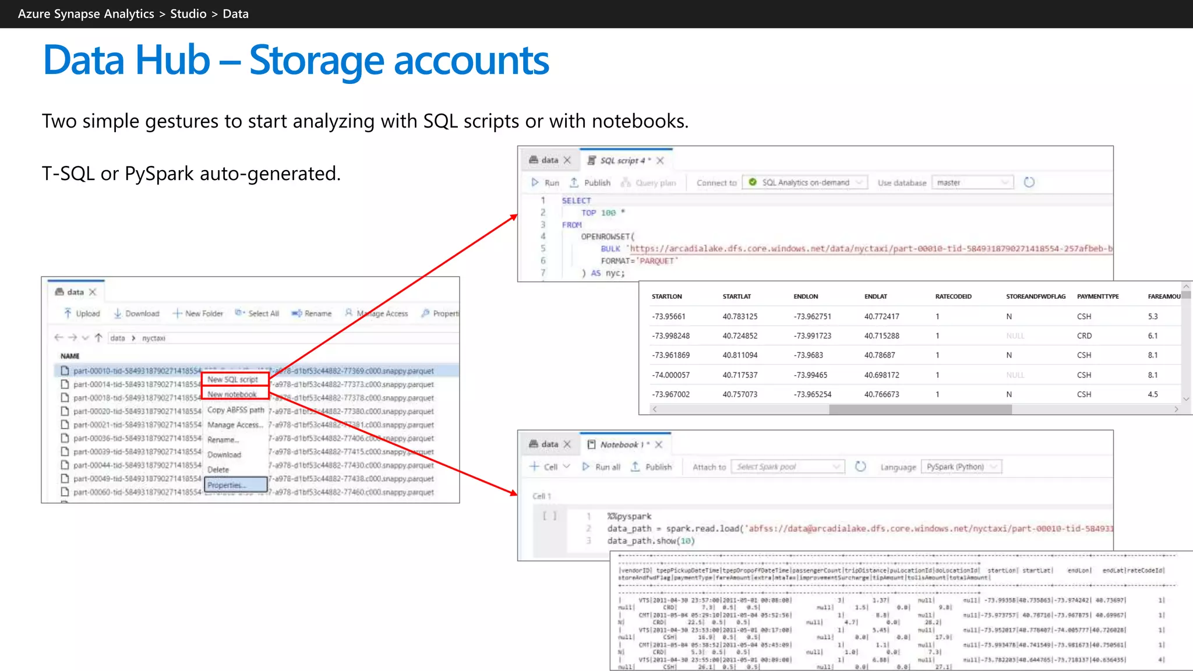Click the PAYMENTTYPE column header
This screenshot has height=671, width=1193.
pos(1097,296)
